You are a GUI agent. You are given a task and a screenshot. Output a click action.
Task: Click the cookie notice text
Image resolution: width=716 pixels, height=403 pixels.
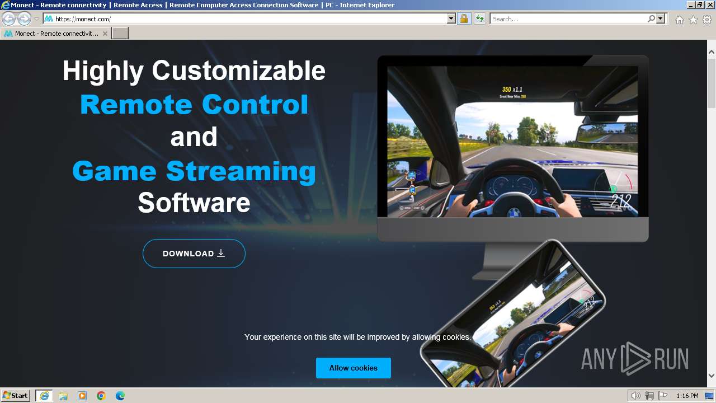358,337
